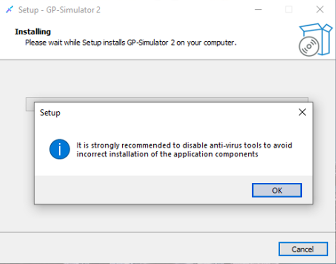Close the Setup message dialog with X
The image size is (336, 264).
click(302, 112)
